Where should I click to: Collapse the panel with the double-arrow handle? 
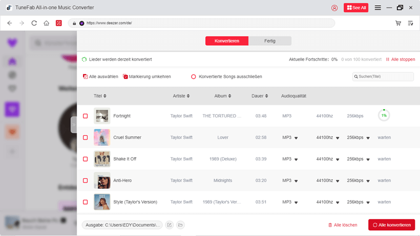click(x=73, y=125)
